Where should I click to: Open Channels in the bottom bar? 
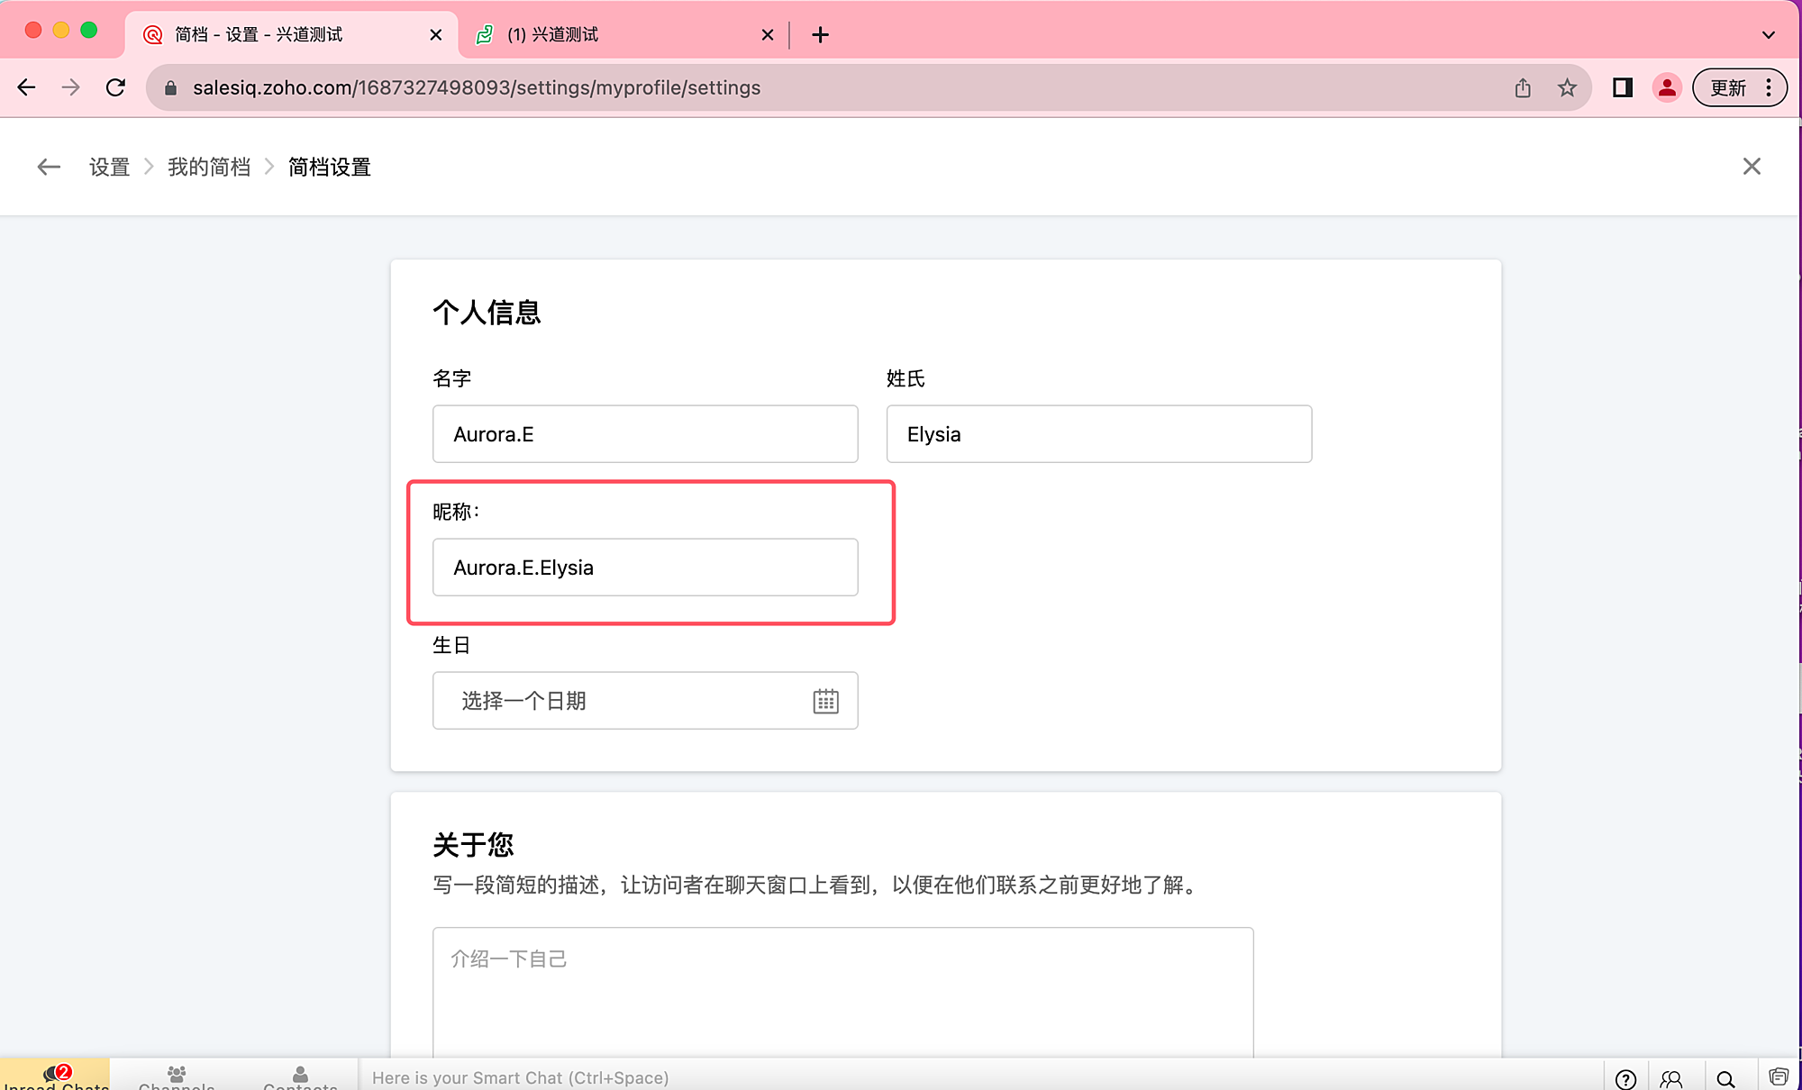[177, 1077]
